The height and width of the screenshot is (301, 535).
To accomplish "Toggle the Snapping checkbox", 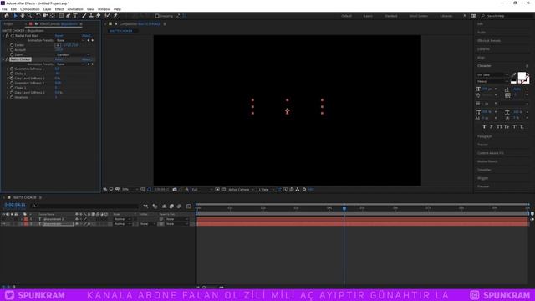I will click(157, 16).
